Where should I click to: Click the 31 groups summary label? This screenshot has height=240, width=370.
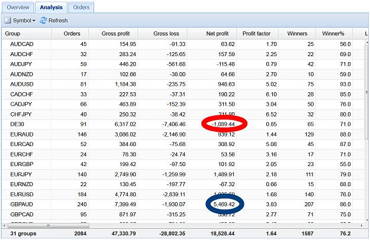(23, 233)
